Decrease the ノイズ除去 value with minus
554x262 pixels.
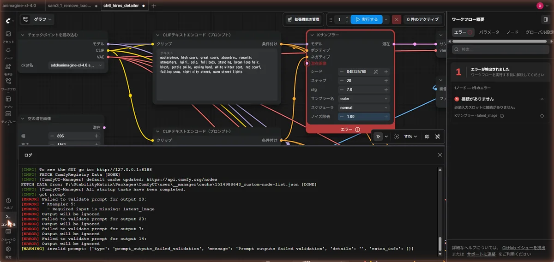pos(342,117)
